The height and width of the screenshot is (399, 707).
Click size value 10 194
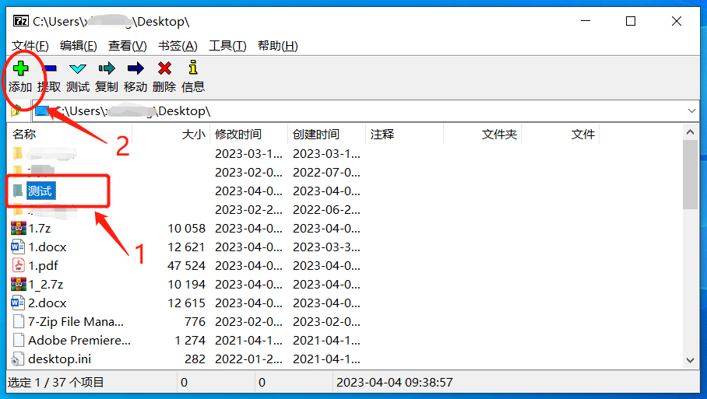[x=187, y=284]
